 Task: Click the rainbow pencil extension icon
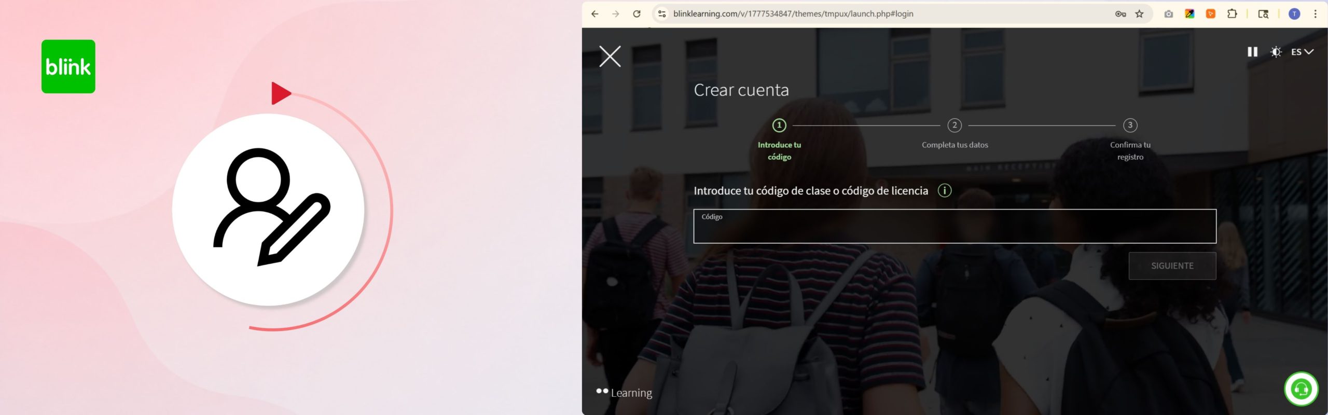pos(1189,14)
